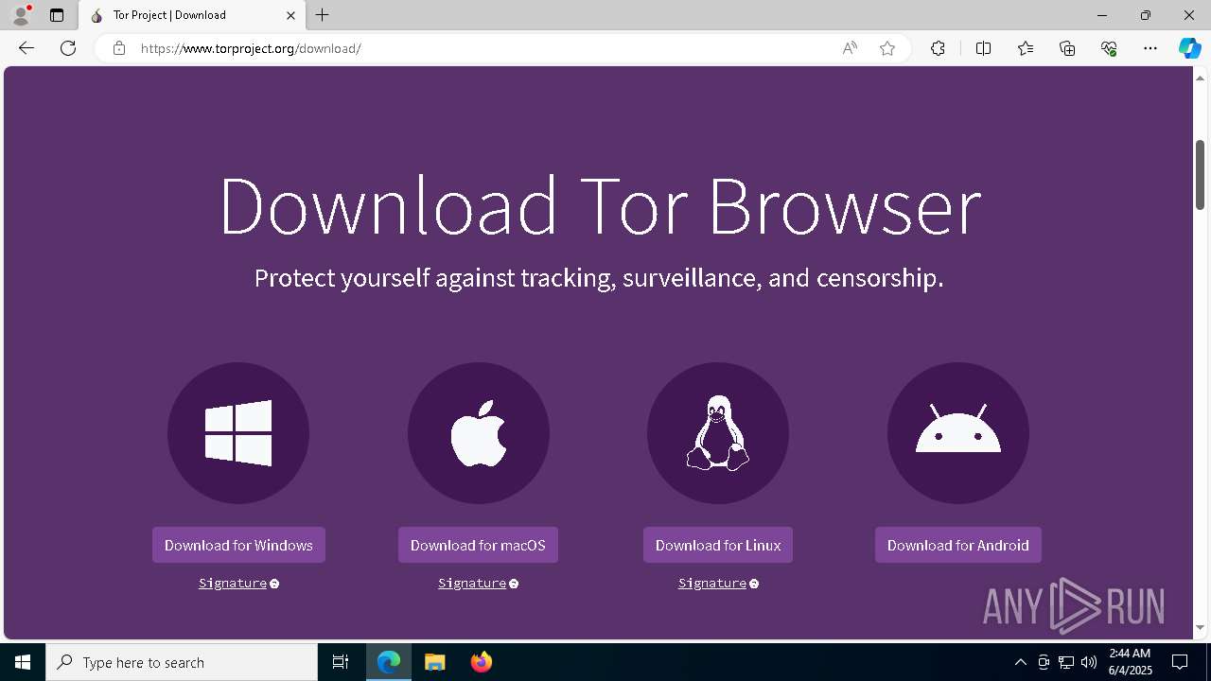Open the Signature link under Windows
Screen dimensions: 1211x681
pos(233,584)
